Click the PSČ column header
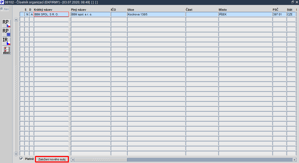Screen dimensions: 299x163 point(276,10)
